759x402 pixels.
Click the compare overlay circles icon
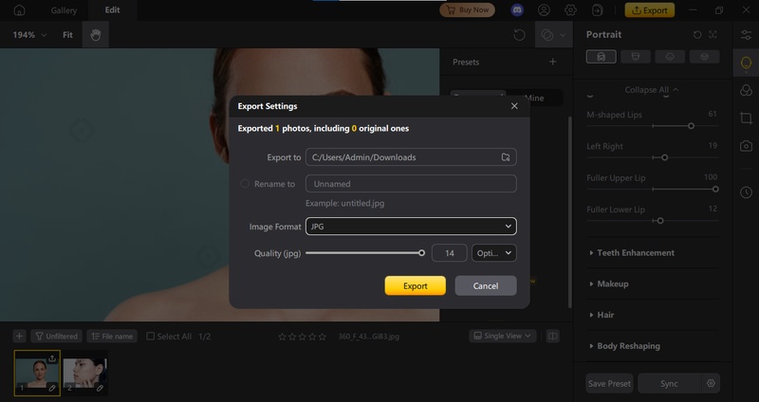pos(547,35)
